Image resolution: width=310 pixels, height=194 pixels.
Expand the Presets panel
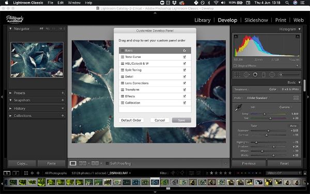(x=10, y=93)
